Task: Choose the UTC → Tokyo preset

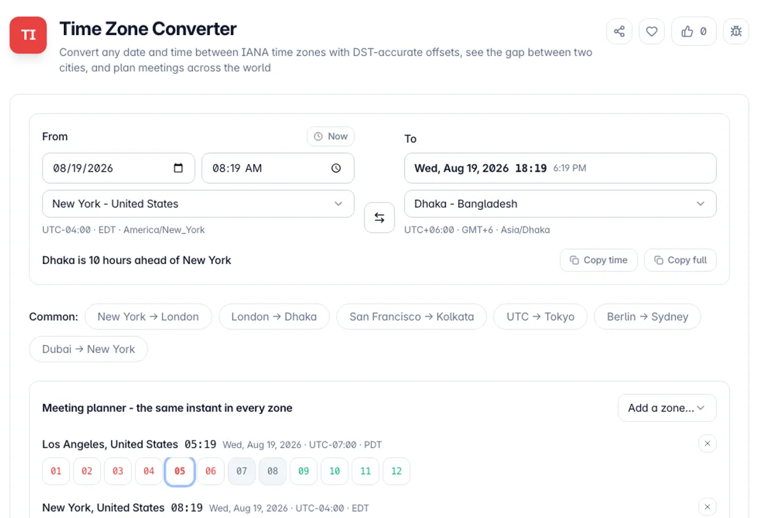Action: click(x=541, y=316)
